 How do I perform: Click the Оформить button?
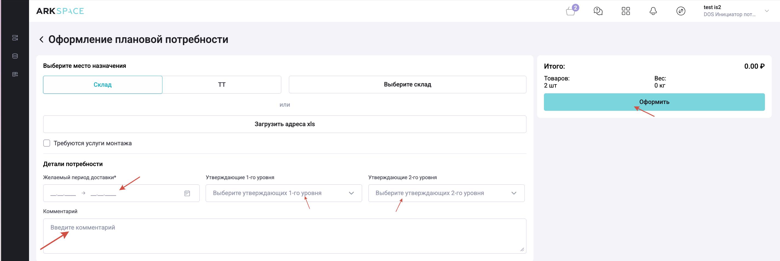point(654,102)
